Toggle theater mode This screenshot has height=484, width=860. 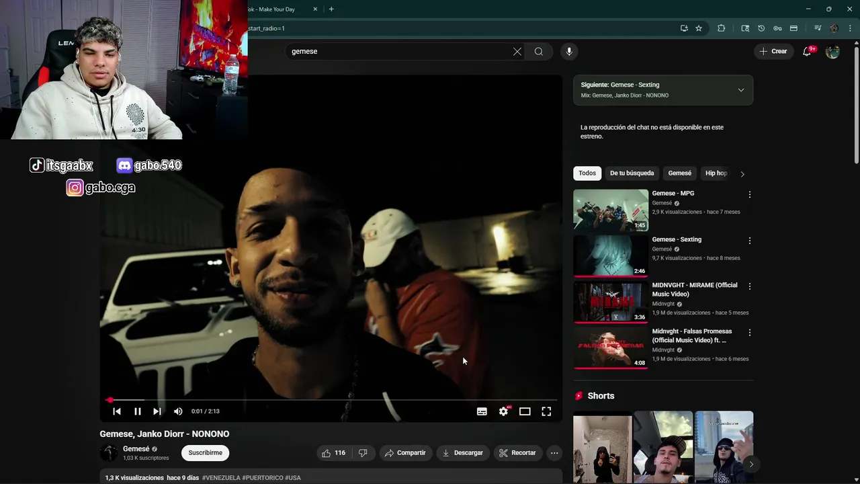(x=525, y=411)
